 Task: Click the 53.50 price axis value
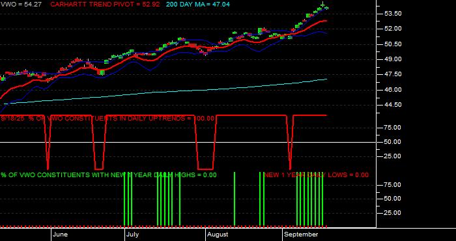click(393, 14)
